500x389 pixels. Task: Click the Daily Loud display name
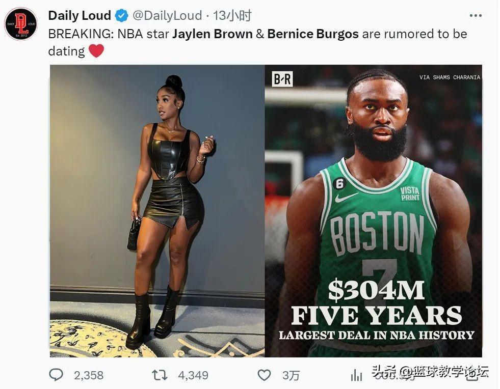tap(80, 15)
